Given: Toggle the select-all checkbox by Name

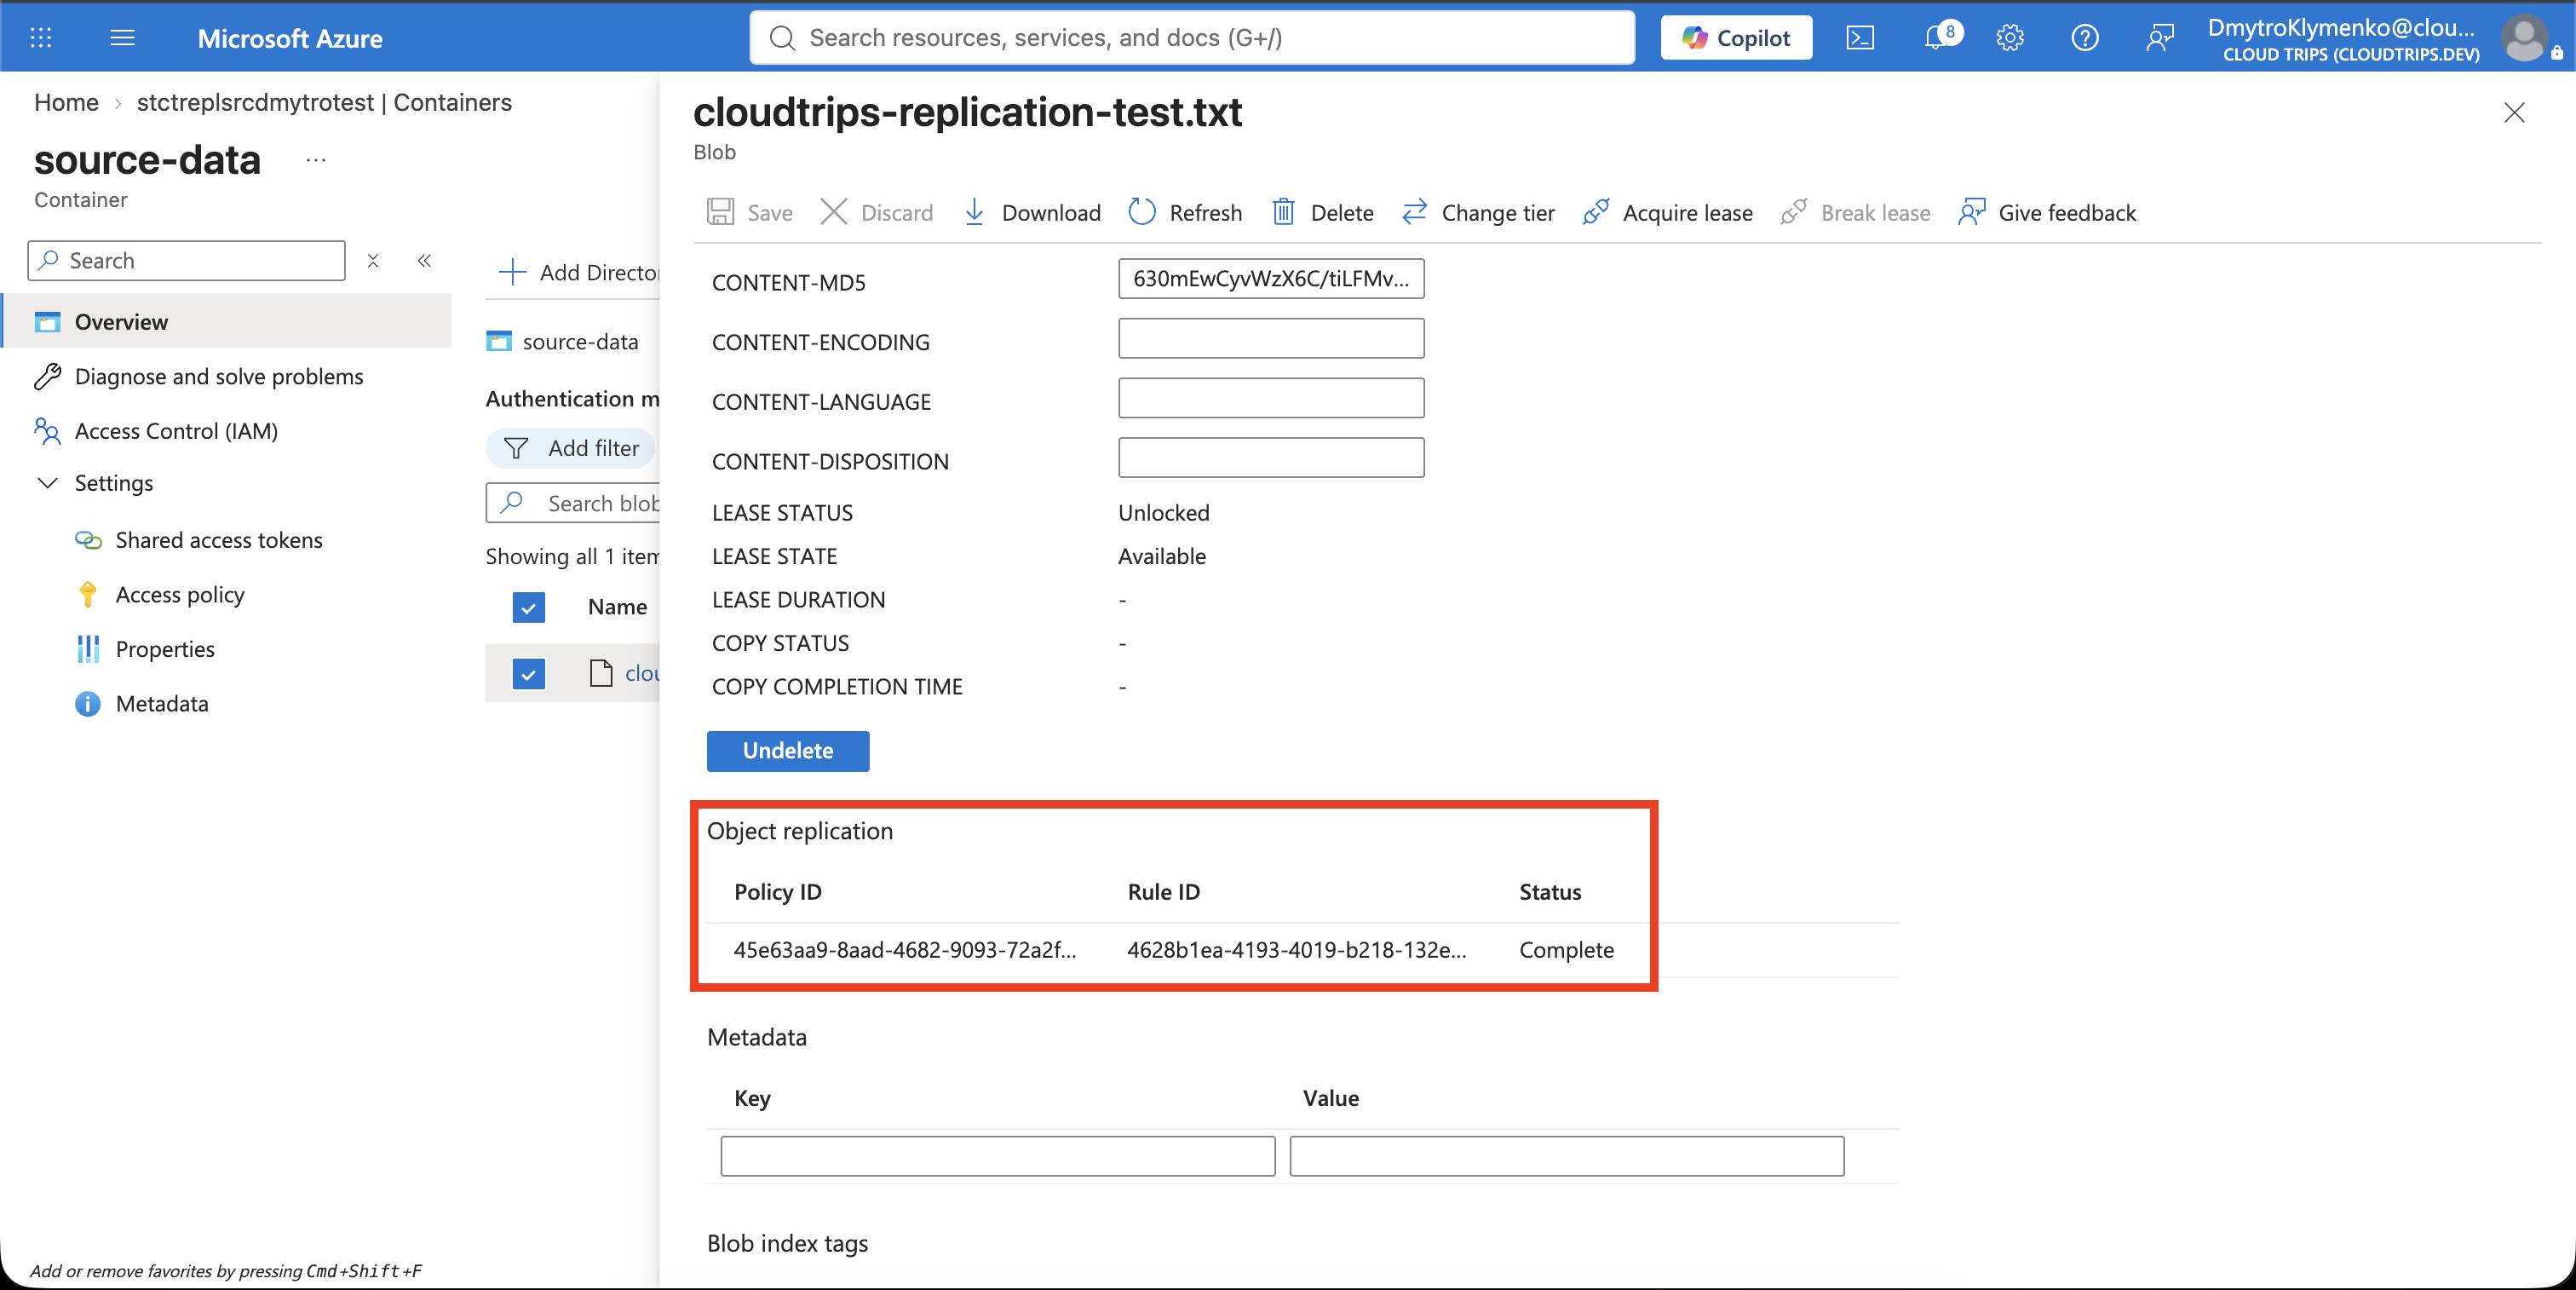Looking at the screenshot, I should click(528, 607).
